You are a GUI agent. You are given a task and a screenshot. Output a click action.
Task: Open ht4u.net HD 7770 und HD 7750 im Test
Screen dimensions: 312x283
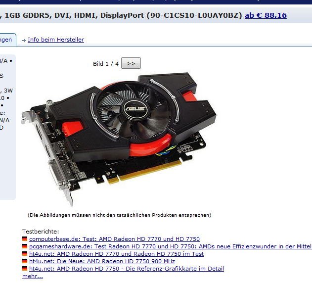pos(116,254)
